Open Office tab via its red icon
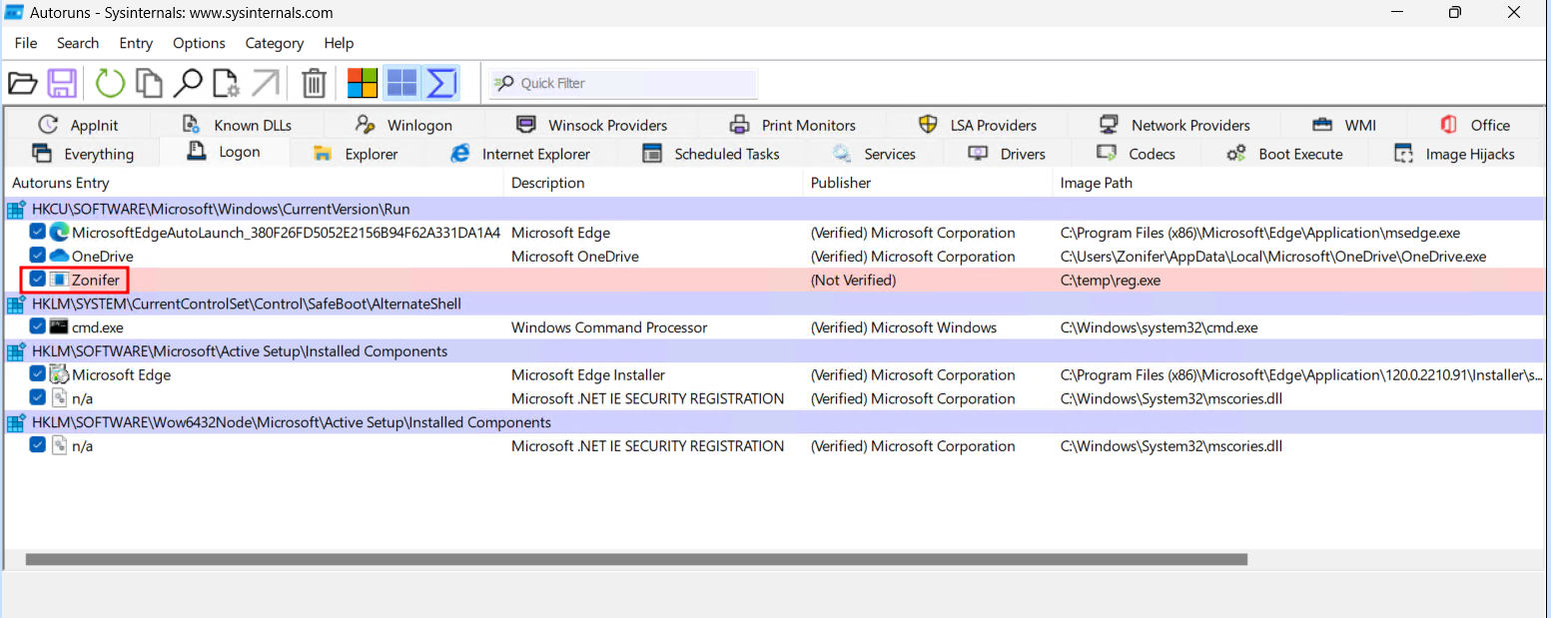 click(1448, 125)
